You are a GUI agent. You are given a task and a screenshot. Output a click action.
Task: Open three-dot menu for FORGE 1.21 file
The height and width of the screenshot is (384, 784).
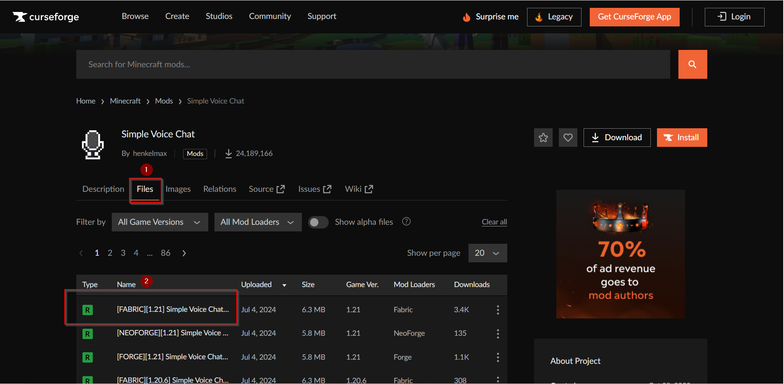[498, 357]
